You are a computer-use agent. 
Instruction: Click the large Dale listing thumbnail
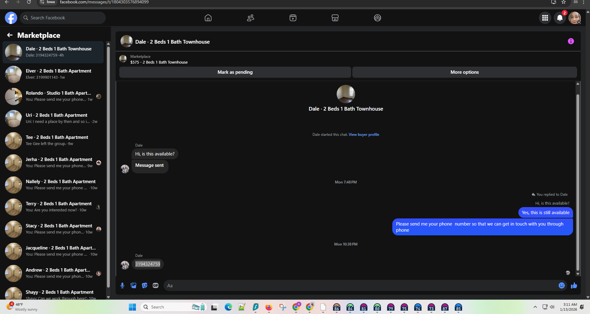pyautogui.click(x=346, y=94)
